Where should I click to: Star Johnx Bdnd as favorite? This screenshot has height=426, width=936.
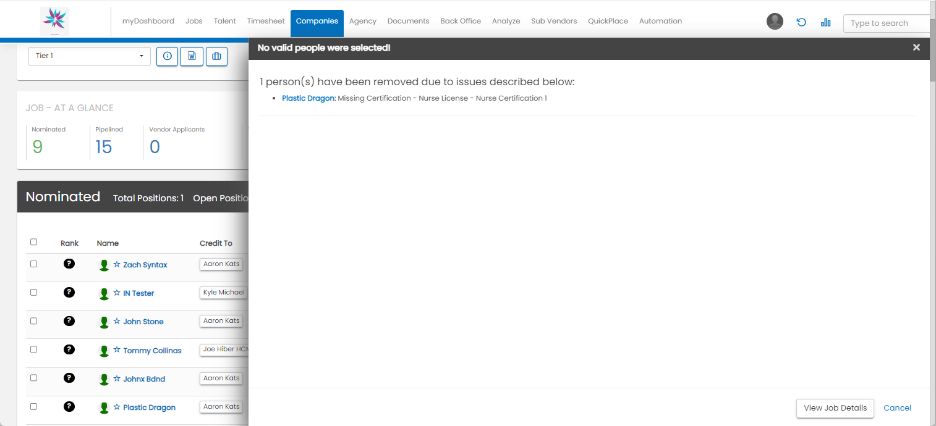pos(117,378)
